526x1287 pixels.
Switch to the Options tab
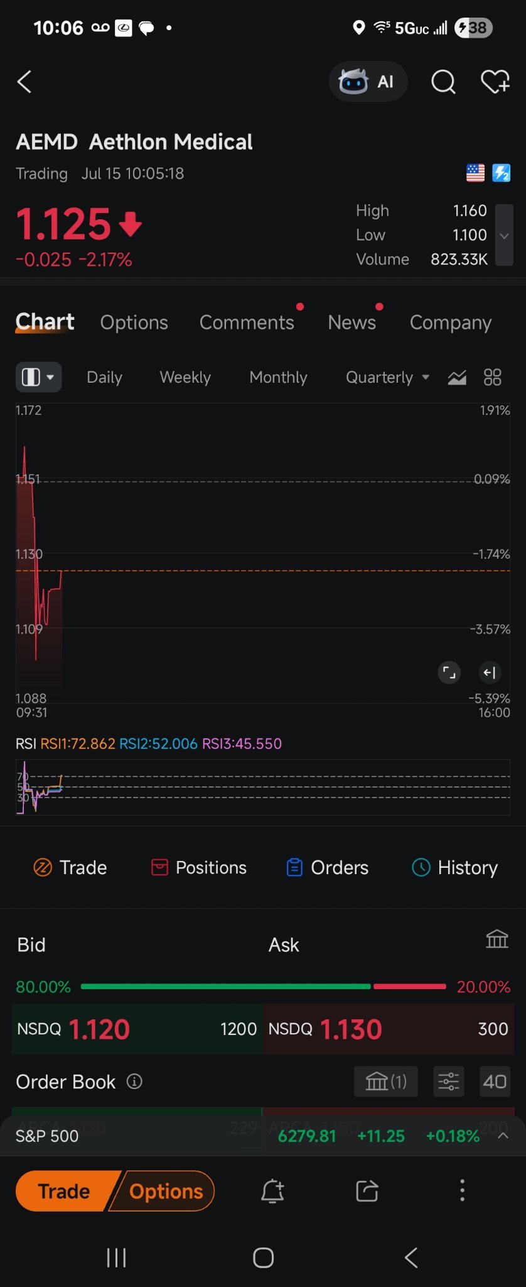click(x=134, y=322)
